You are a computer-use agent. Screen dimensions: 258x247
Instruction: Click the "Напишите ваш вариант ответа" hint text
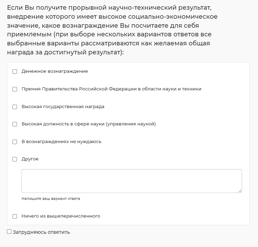tap(51, 199)
